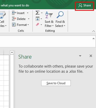Screen dimensions: 96x108
Task: Click the Save to Cloud button
Action: [x=56, y=83]
